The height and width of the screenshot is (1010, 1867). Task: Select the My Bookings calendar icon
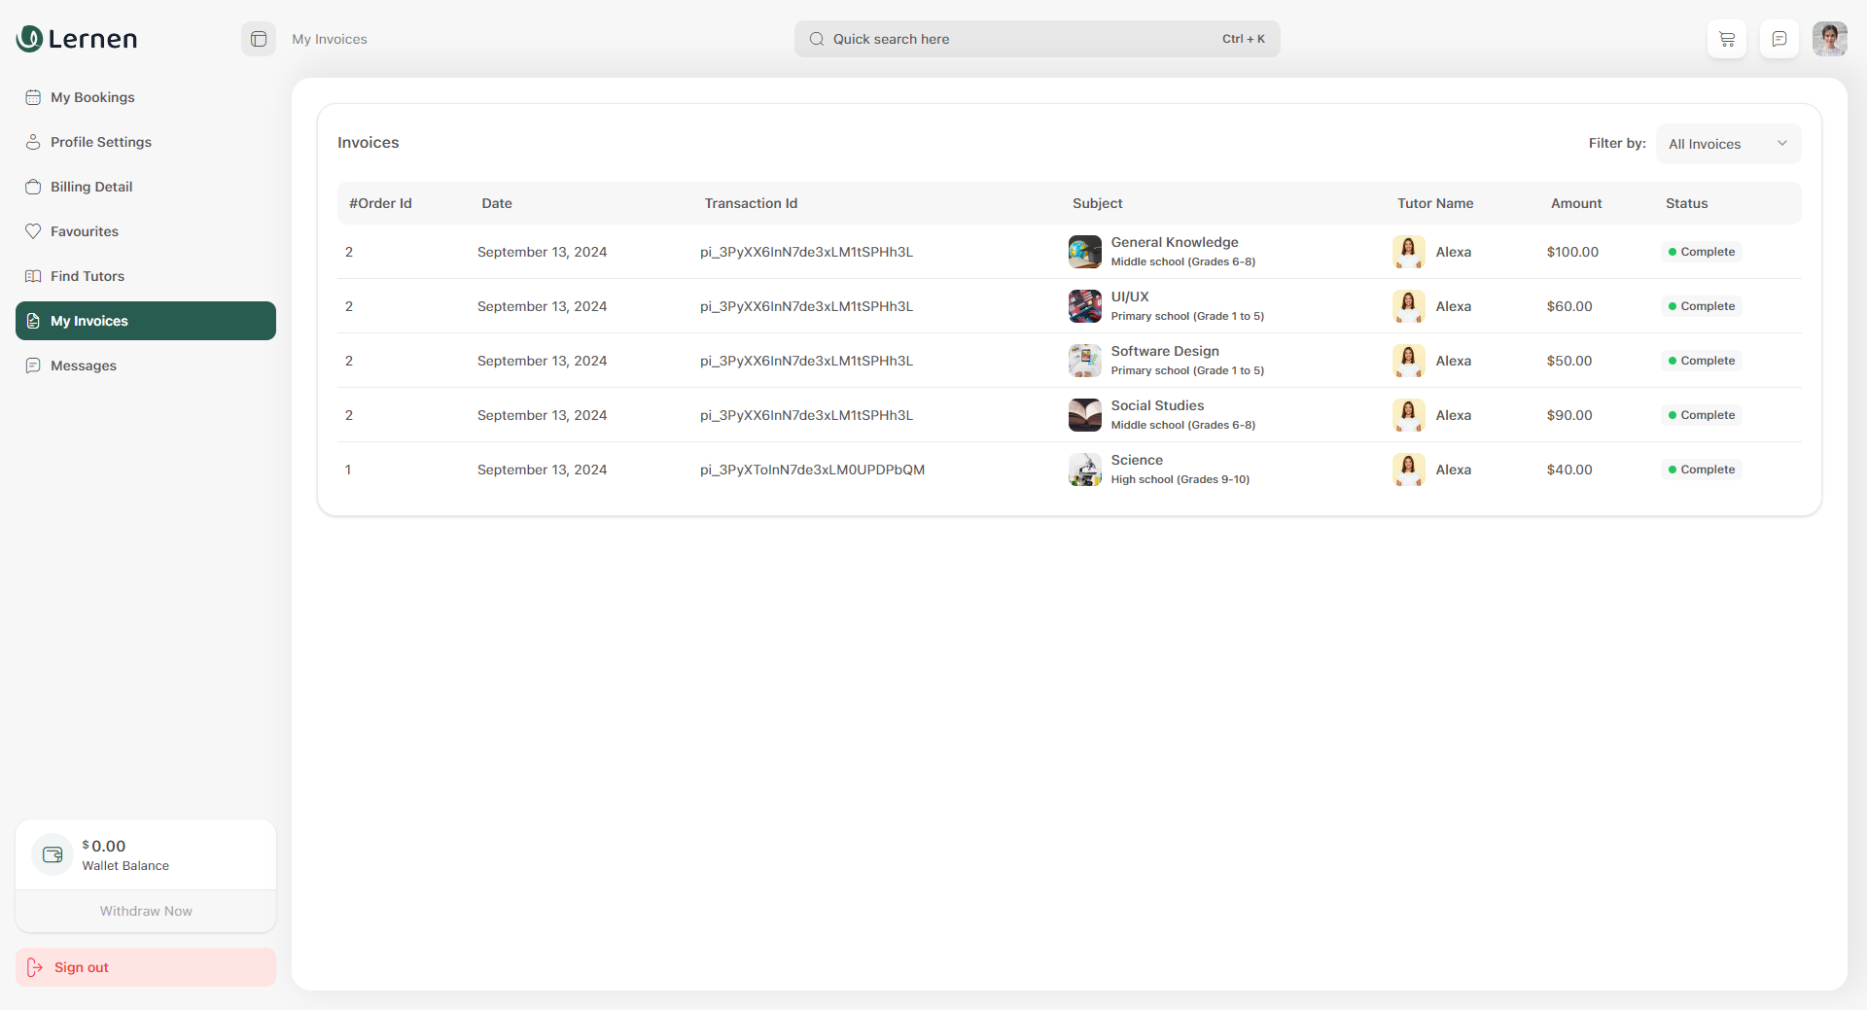click(x=33, y=97)
